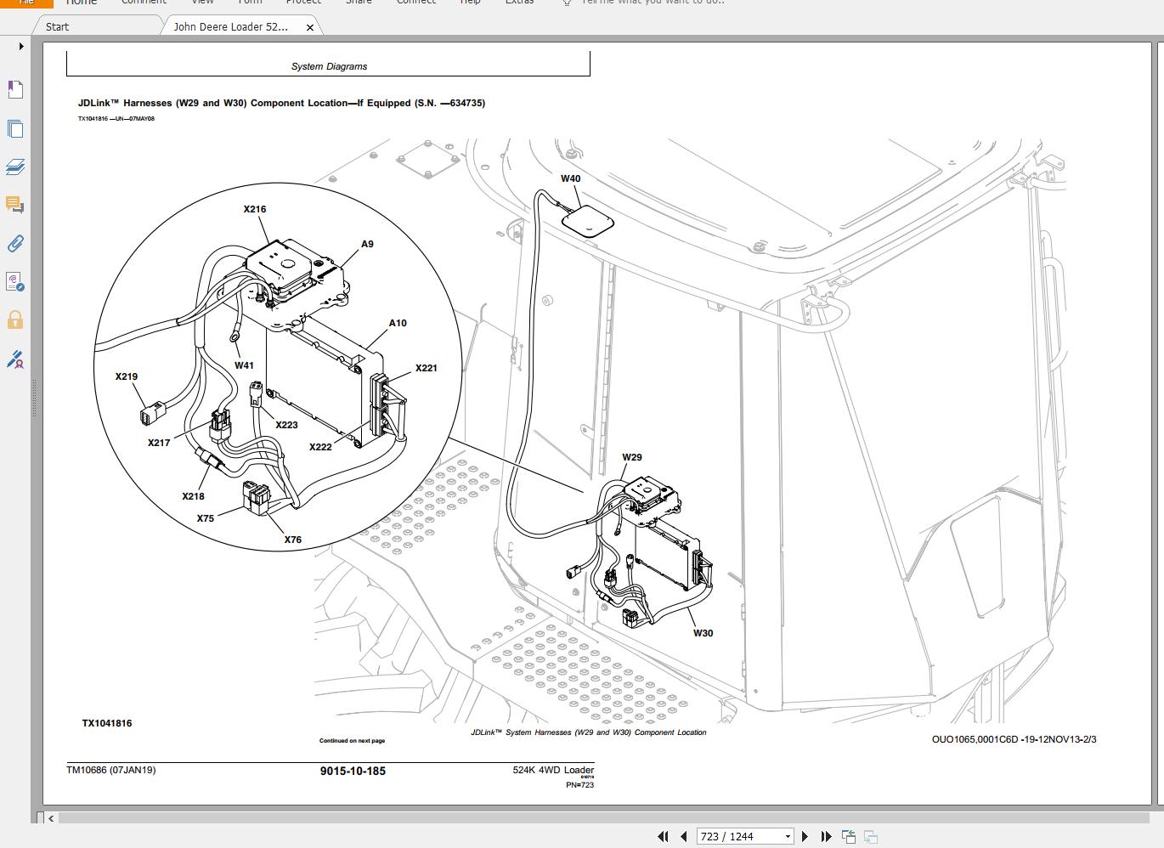Open the Digital Signatures panel
The height and width of the screenshot is (848, 1164).
point(14,360)
